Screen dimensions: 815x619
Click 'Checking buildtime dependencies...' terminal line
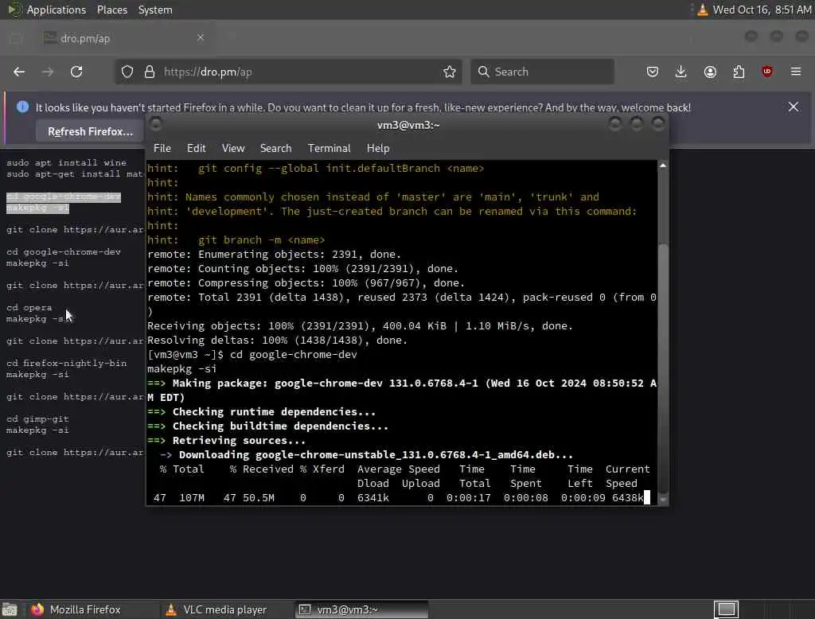tap(267, 426)
